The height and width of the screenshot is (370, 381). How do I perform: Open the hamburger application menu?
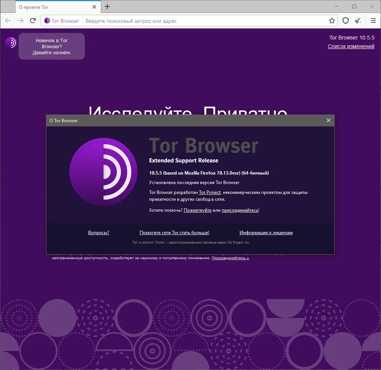tap(373, 20)
